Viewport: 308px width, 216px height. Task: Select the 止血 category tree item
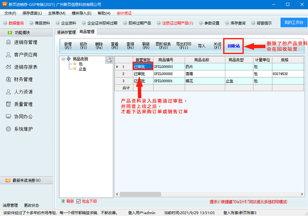click(x=82, y=69)
